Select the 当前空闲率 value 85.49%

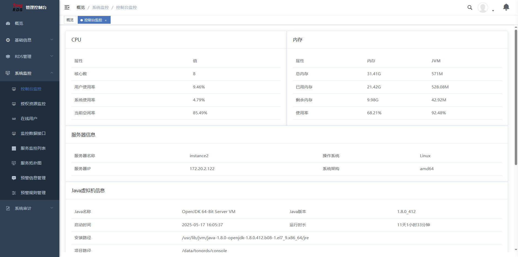(x=200, y=113)
